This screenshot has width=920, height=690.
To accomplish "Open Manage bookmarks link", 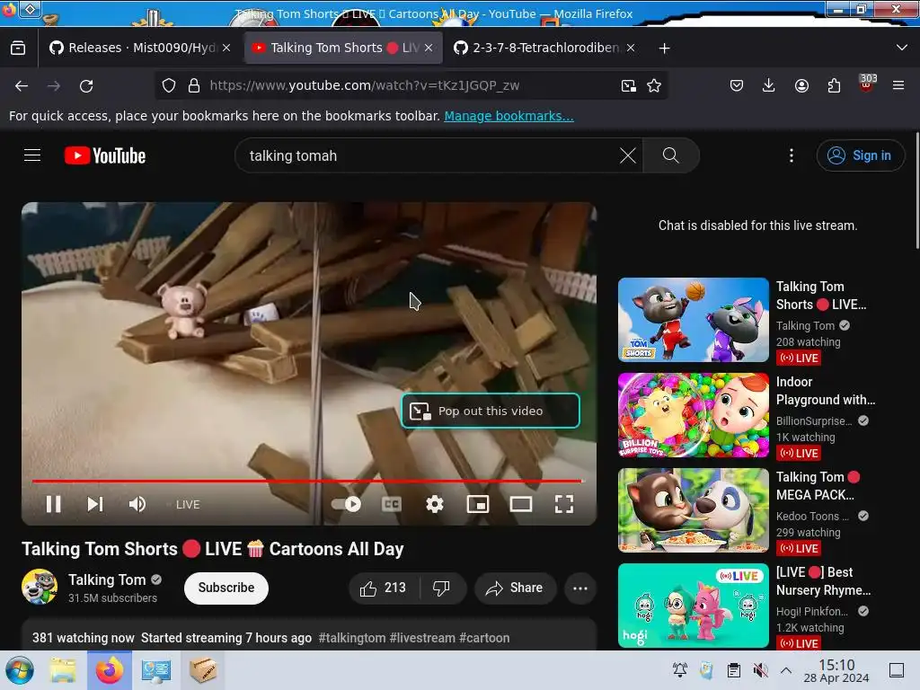I will tap(509, 116).
